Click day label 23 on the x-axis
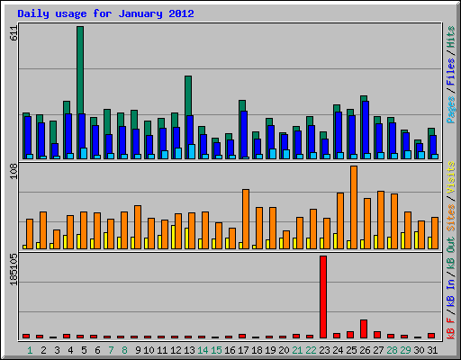 point(324,350)
